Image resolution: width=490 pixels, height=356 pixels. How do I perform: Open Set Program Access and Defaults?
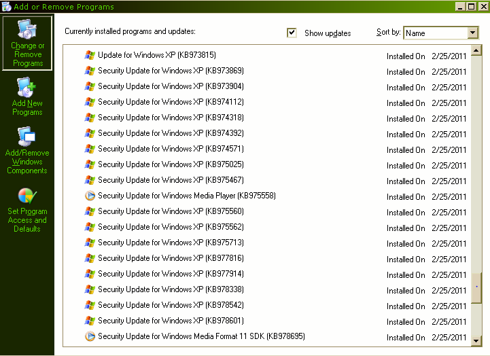click(27, 210)
